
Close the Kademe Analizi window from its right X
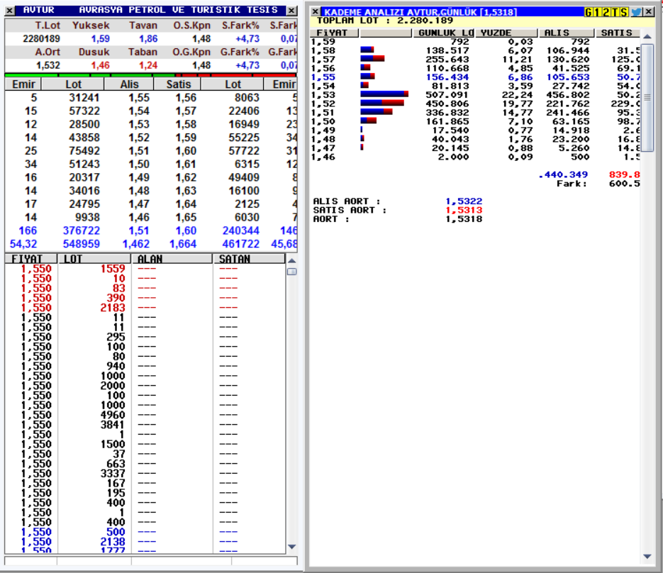click(649, 12)
